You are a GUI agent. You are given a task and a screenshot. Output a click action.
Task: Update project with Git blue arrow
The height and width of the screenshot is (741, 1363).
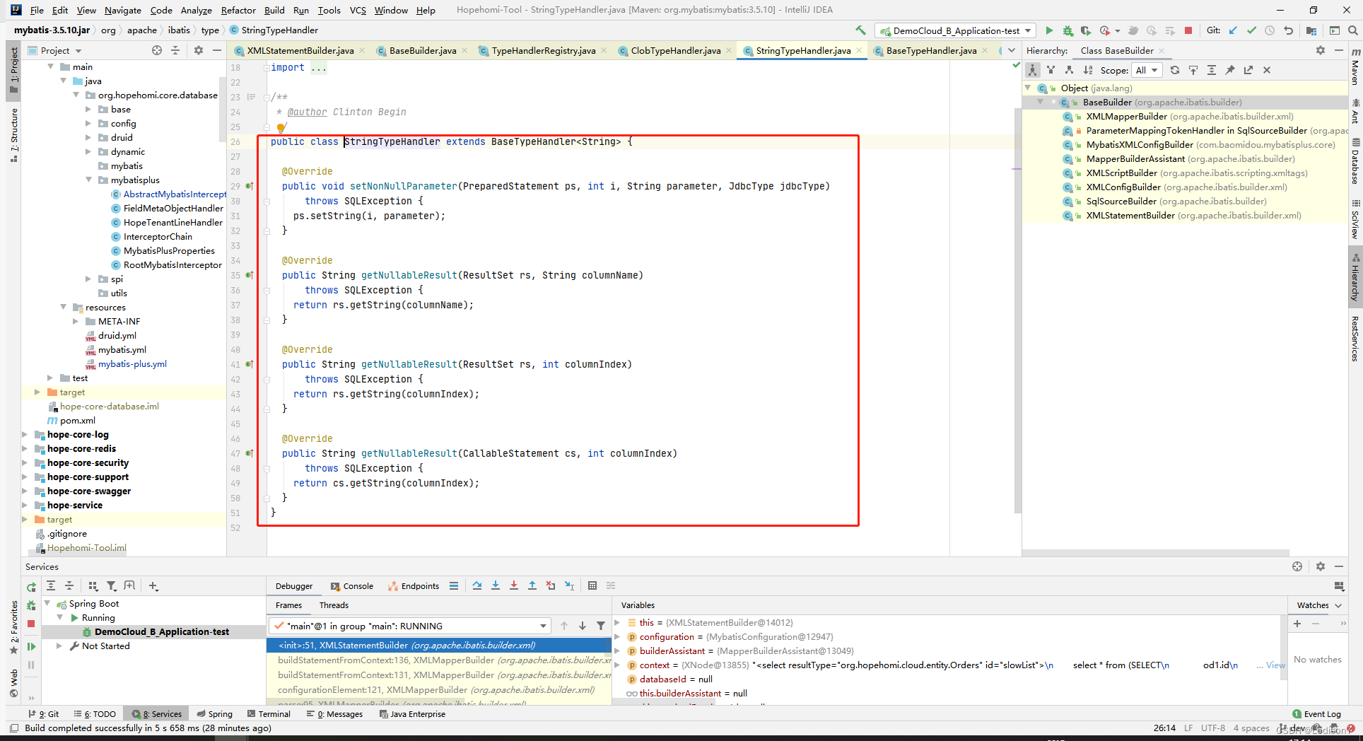tap(1233, 30)
